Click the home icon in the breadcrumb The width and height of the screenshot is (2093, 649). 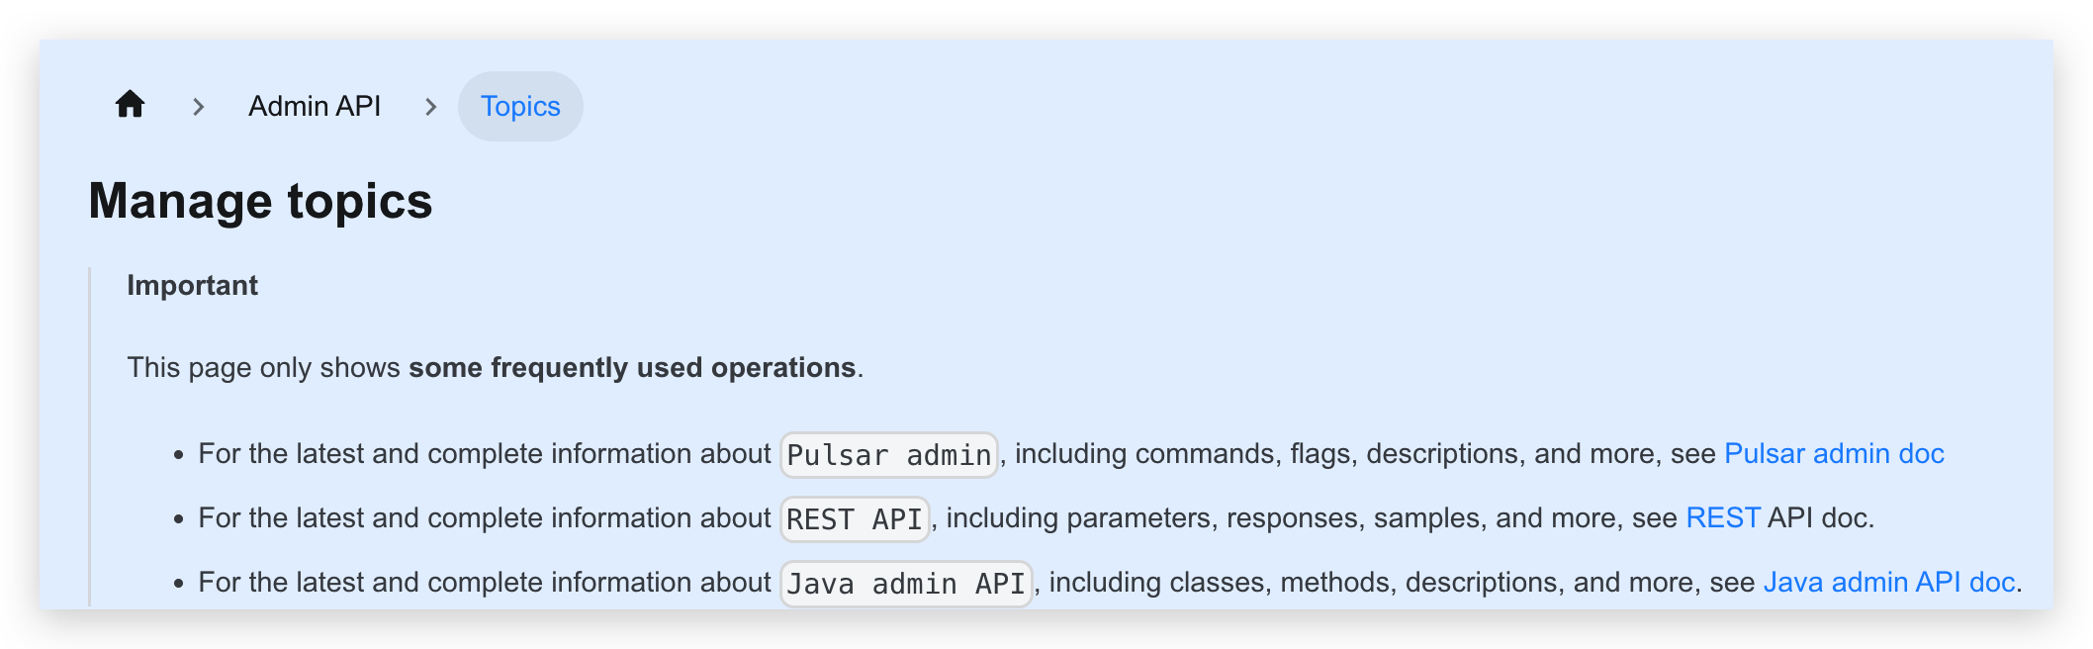(130, 105)
